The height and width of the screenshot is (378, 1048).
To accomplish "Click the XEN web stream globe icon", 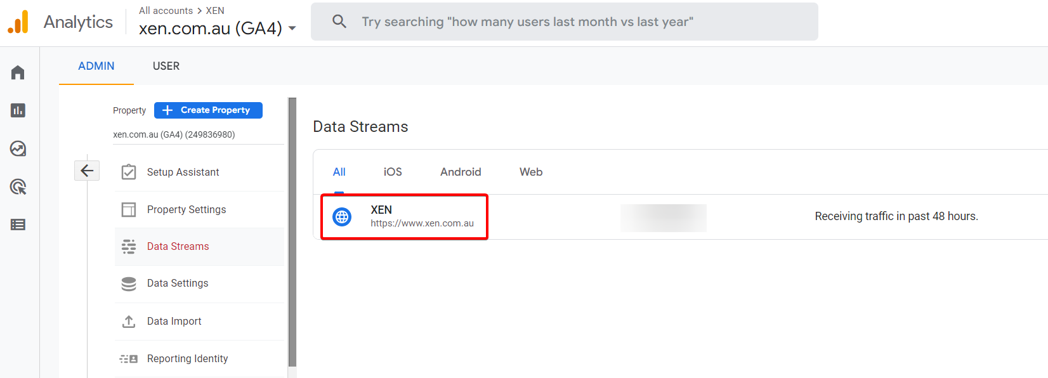I will [342, 217].
